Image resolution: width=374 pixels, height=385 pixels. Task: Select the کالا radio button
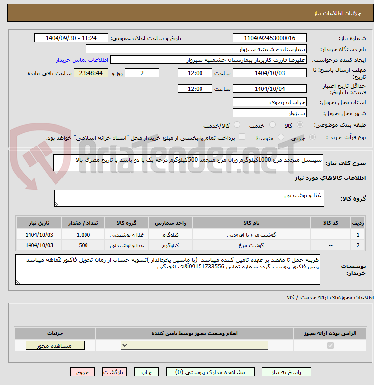[300, 125]
